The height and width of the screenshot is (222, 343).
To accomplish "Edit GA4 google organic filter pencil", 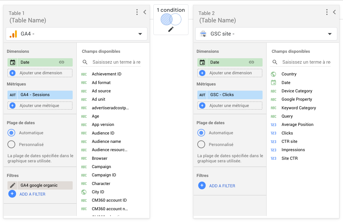I will click(x=13, y=185).
